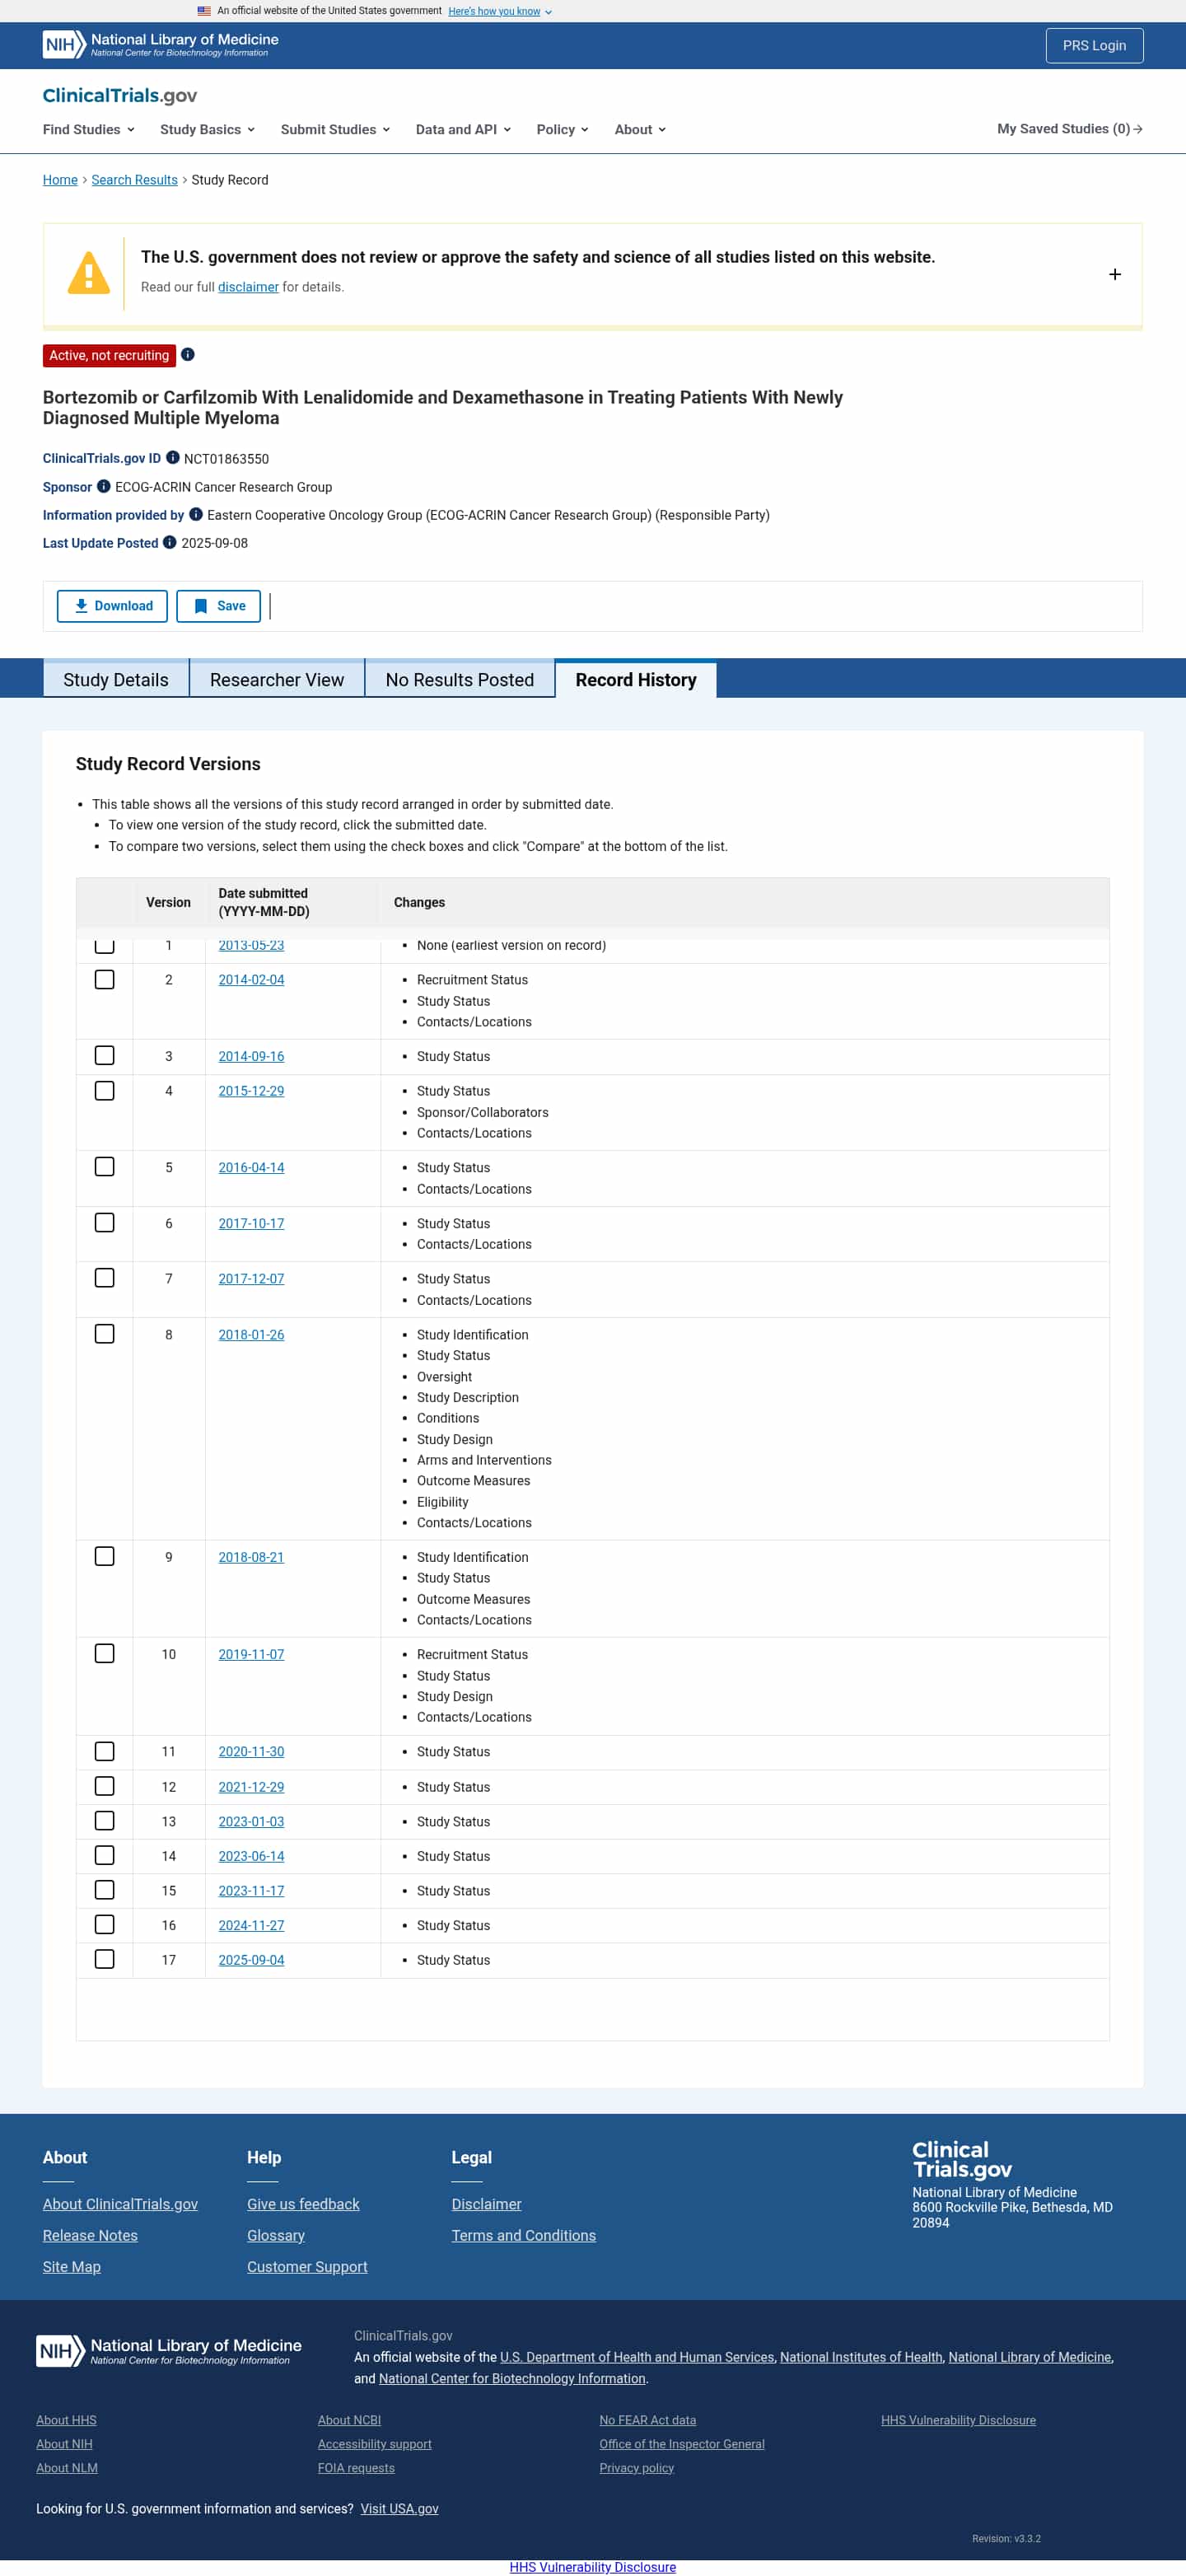This screenshot has width=1186, height=2576.
Task: Open version submitted 2016-04-14
Action: coord(251,1168)
